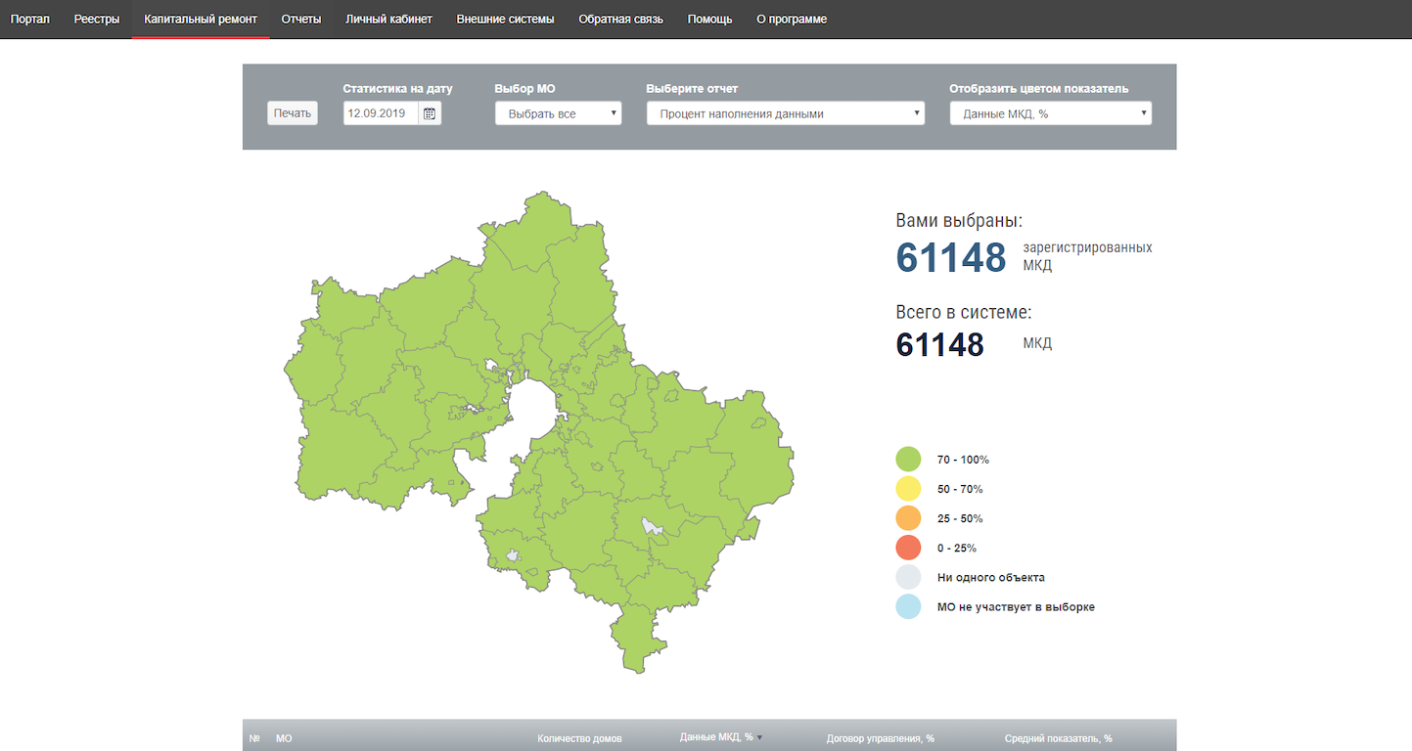Open the 'Реестры' menu item
The width and height of the screenshot is (1412, 751).
[x=97, y=20]
